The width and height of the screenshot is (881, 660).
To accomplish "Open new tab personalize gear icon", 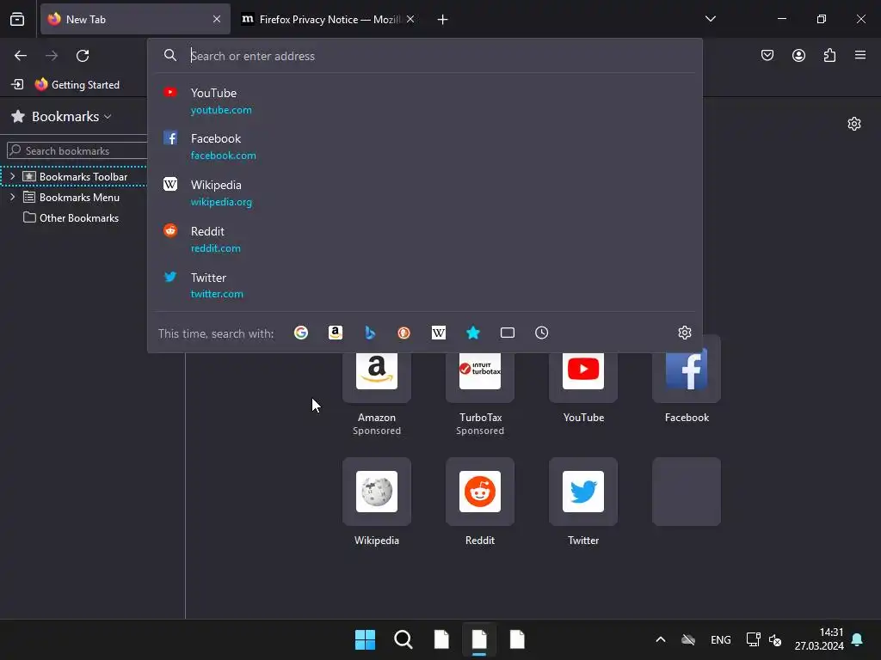I will click(854, 124).
